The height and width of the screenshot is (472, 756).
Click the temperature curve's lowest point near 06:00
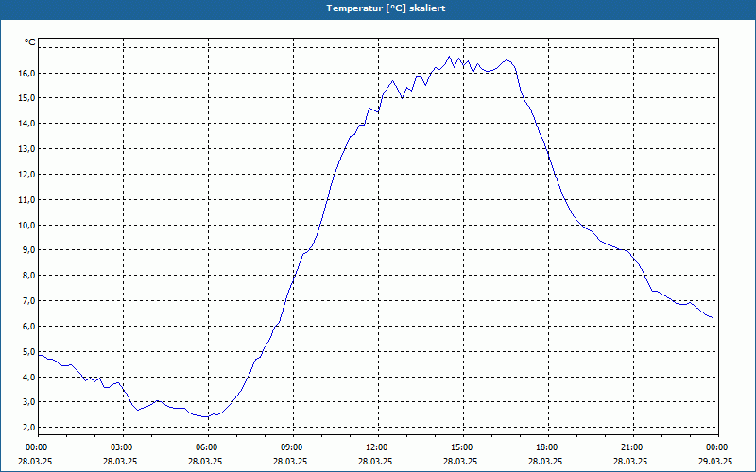click(206, 416)
